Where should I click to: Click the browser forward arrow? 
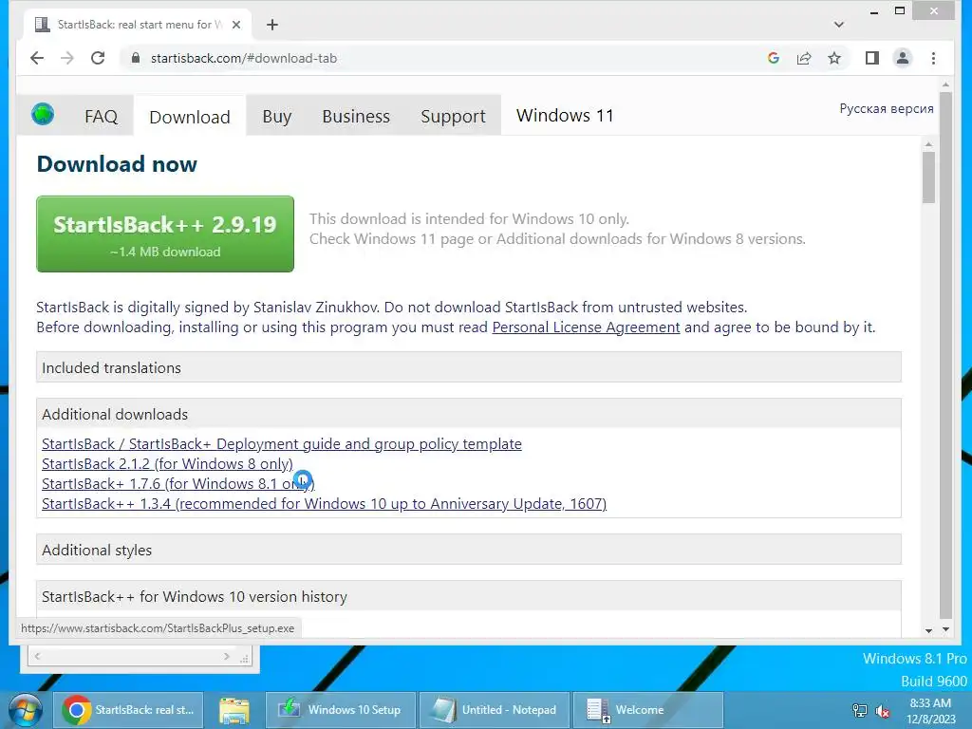click(x=67, y=58)
